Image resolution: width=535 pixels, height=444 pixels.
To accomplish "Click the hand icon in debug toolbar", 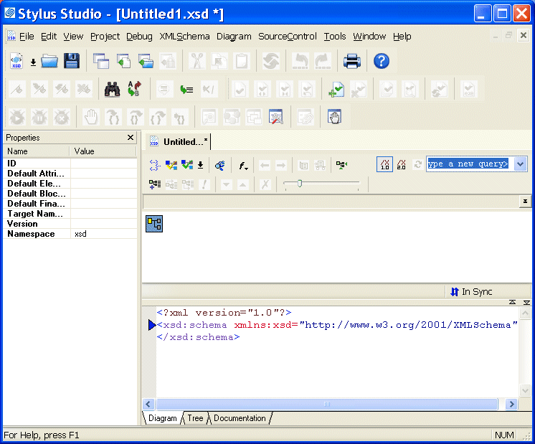I will (x=90, y=116).
